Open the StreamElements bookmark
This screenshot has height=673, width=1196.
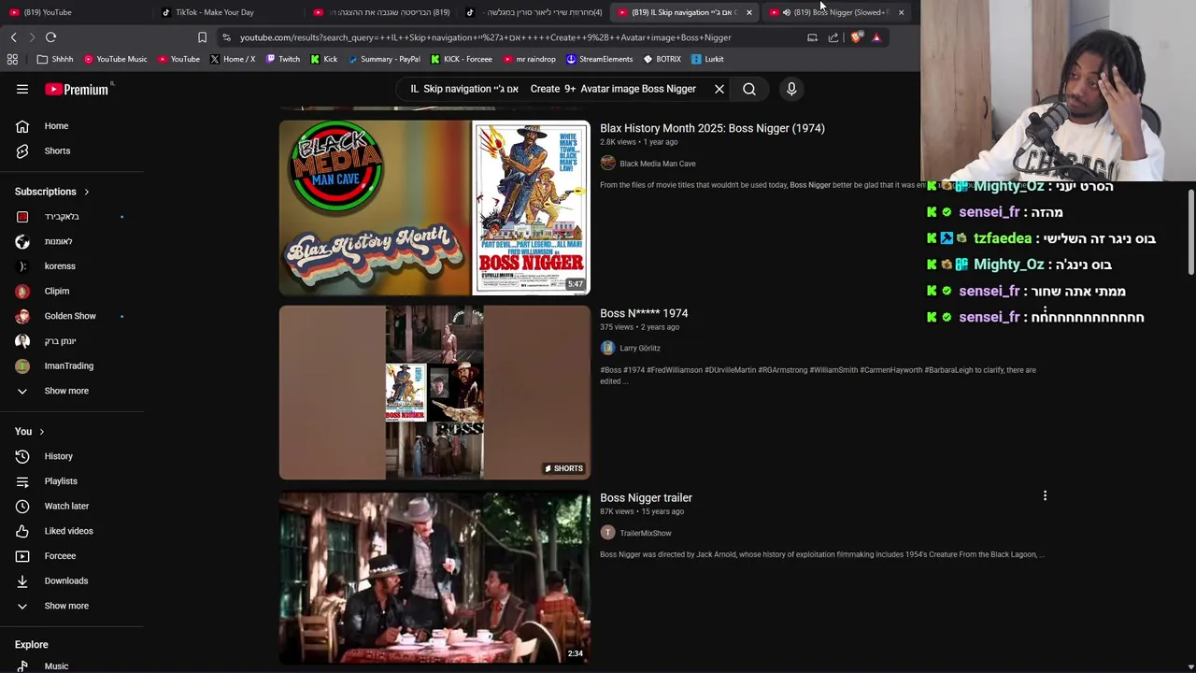(600, 59)
